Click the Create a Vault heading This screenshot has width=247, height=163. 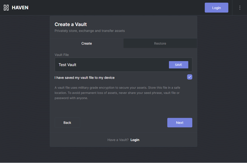[71, 24]
